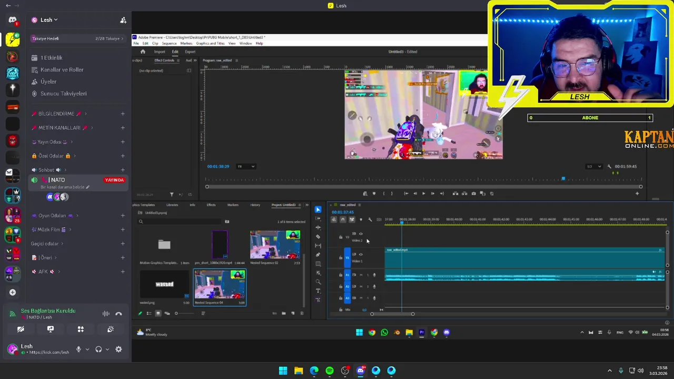This screenshot has width=674, height=379.
Task: Expand BİLGİLENDİRME category
Action: (x=59, y=114)
